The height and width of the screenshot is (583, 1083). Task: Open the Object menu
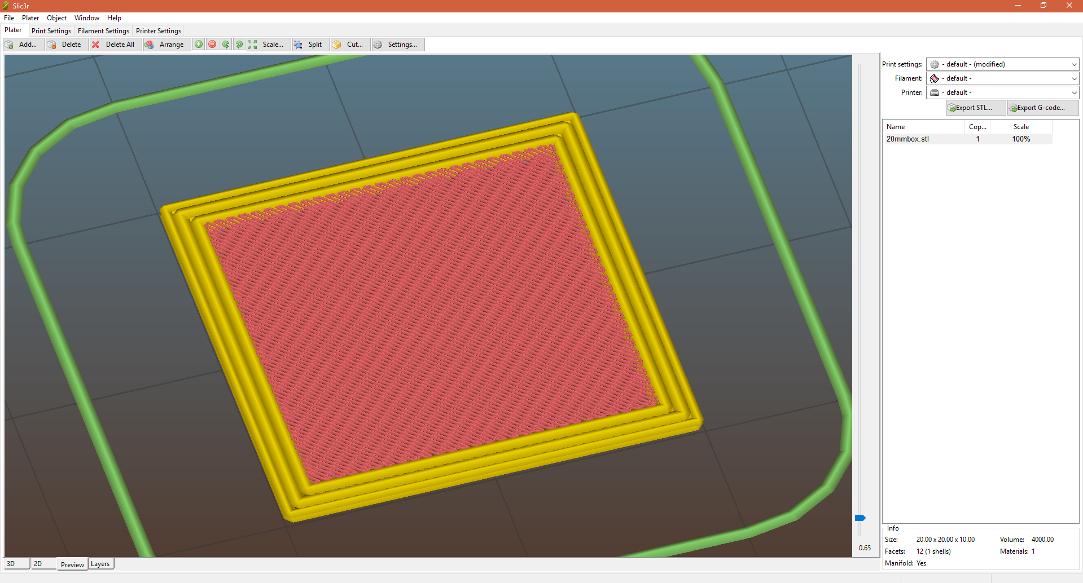pos(56,18)
